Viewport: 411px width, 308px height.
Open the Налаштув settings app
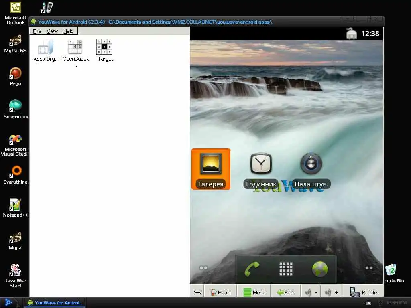pos(311,170)
